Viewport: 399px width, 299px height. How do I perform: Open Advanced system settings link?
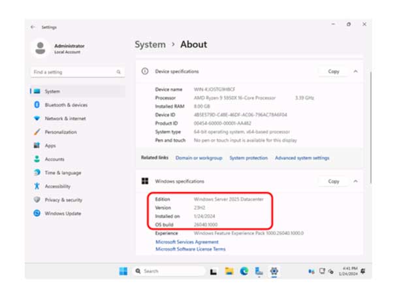point(302,158)
